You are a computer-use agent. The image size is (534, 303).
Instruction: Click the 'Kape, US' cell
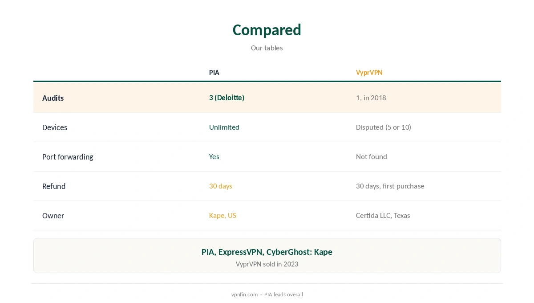pos(222,215)
